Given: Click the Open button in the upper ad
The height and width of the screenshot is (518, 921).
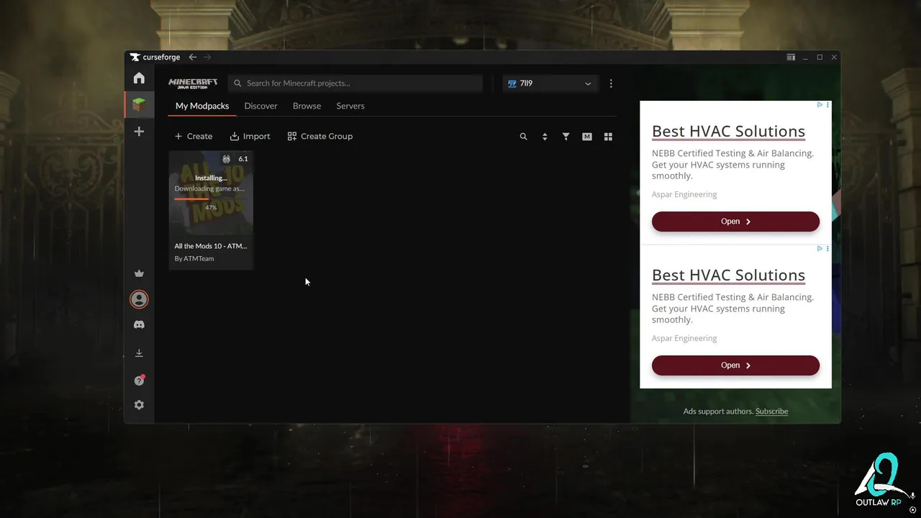Looking at the screenshot, I should click(735, 222).
